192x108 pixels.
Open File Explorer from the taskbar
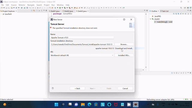point(83,104)
